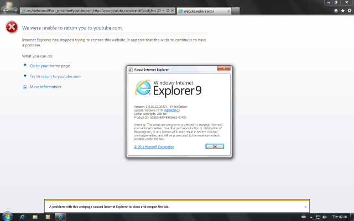Click the red error X icon

click(12, 27)
